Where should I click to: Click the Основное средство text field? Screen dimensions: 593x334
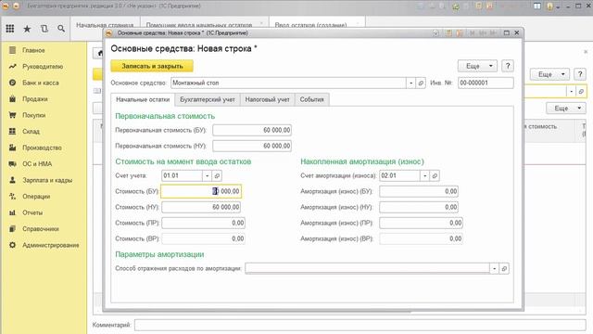(288, 83)
